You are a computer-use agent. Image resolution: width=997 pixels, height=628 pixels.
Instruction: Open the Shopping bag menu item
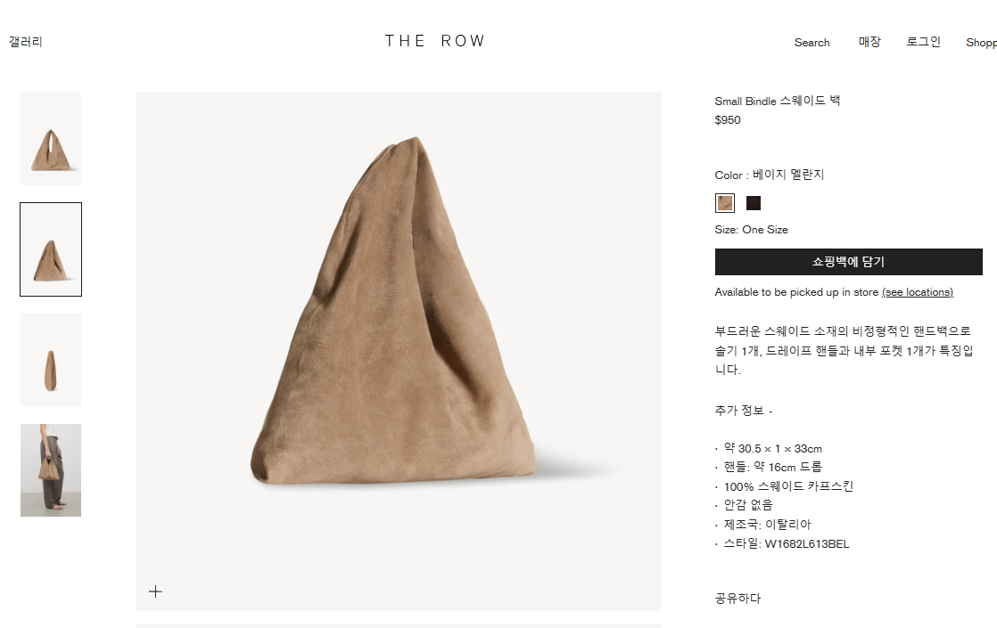[x=981, y=43]
